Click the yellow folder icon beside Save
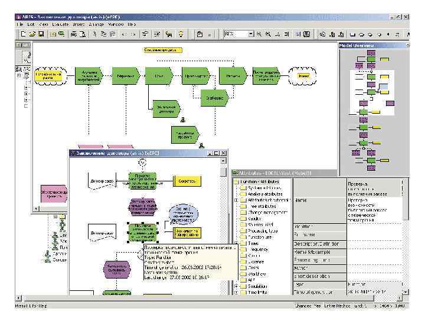425x318 pixels. (x=53, y=34)
